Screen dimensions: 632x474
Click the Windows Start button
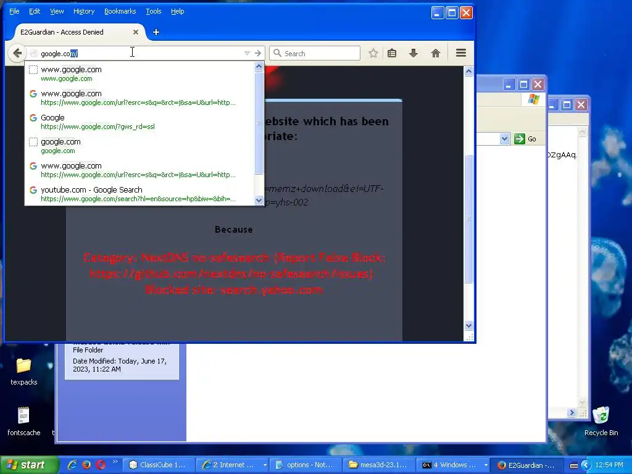tap(28, 465)
